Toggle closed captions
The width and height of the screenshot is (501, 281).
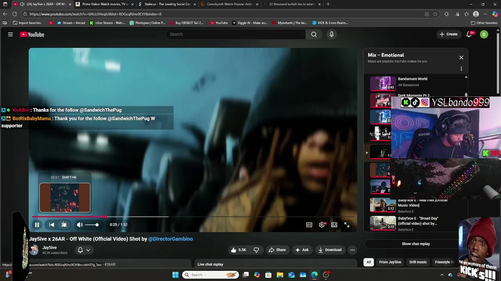point(309,225)
